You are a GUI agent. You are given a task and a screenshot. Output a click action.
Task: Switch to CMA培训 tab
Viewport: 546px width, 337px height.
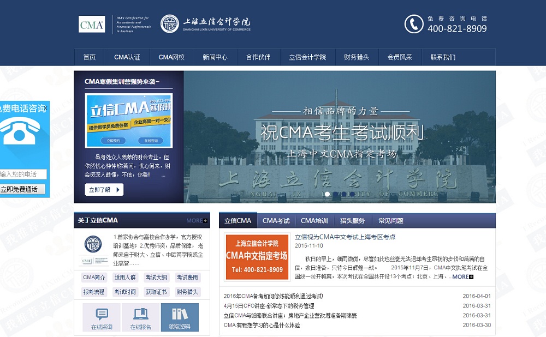[x=314, y=220]
